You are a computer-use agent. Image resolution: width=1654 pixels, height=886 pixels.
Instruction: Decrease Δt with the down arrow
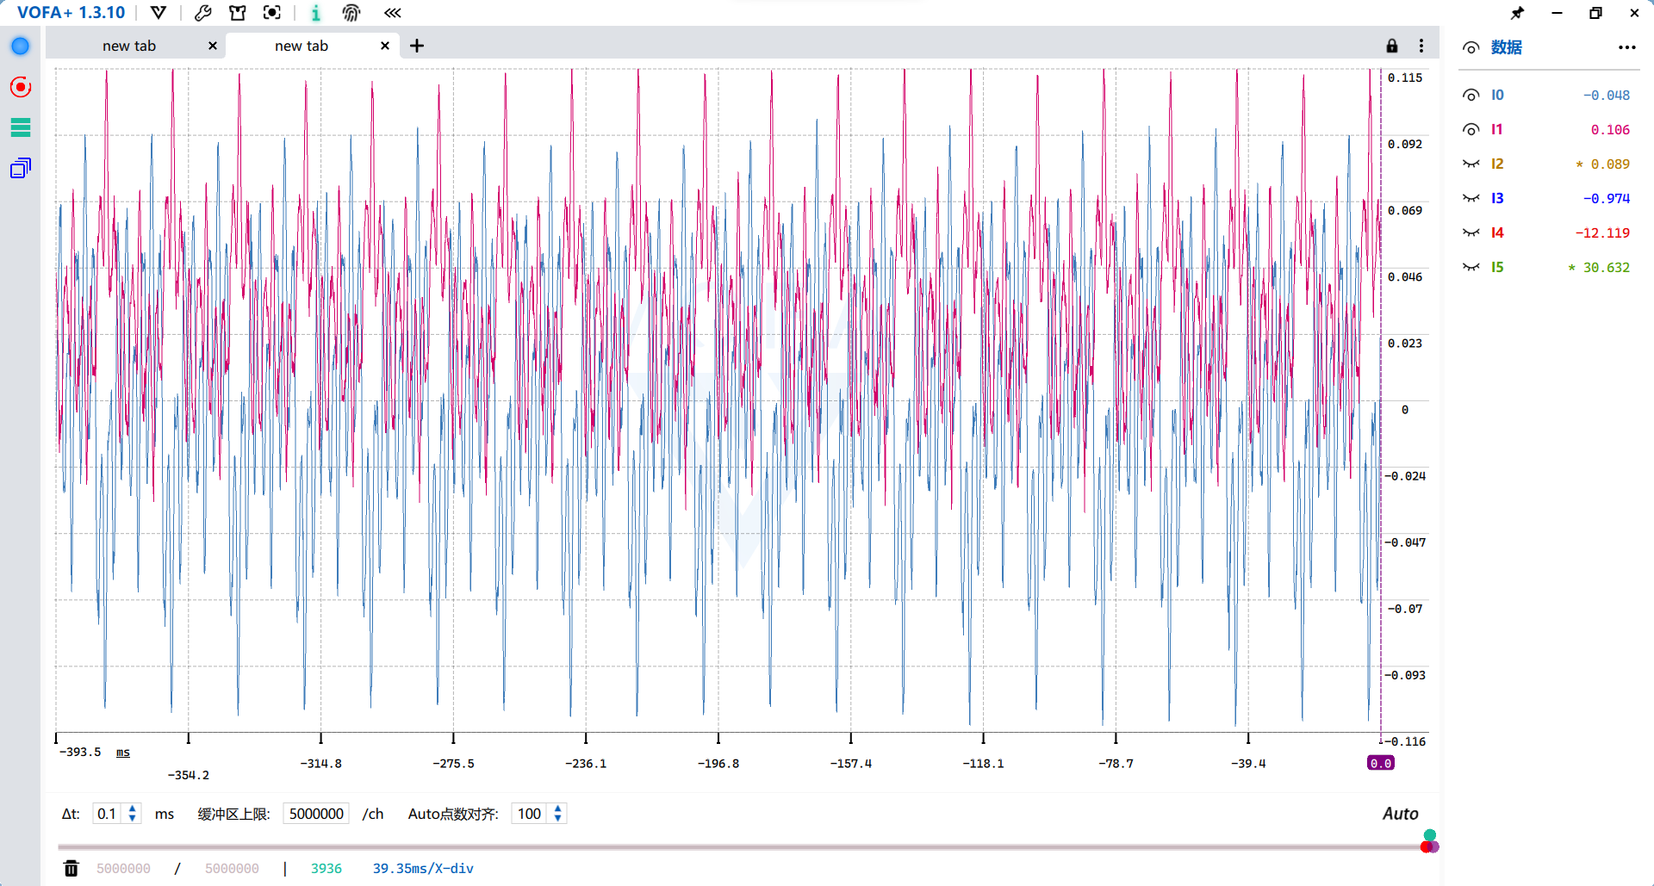click(x=133, y=819)
